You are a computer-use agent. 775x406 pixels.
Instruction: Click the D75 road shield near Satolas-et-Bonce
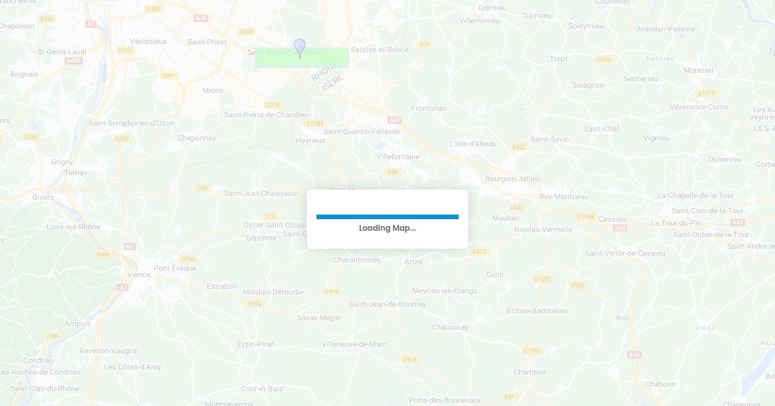424,44
